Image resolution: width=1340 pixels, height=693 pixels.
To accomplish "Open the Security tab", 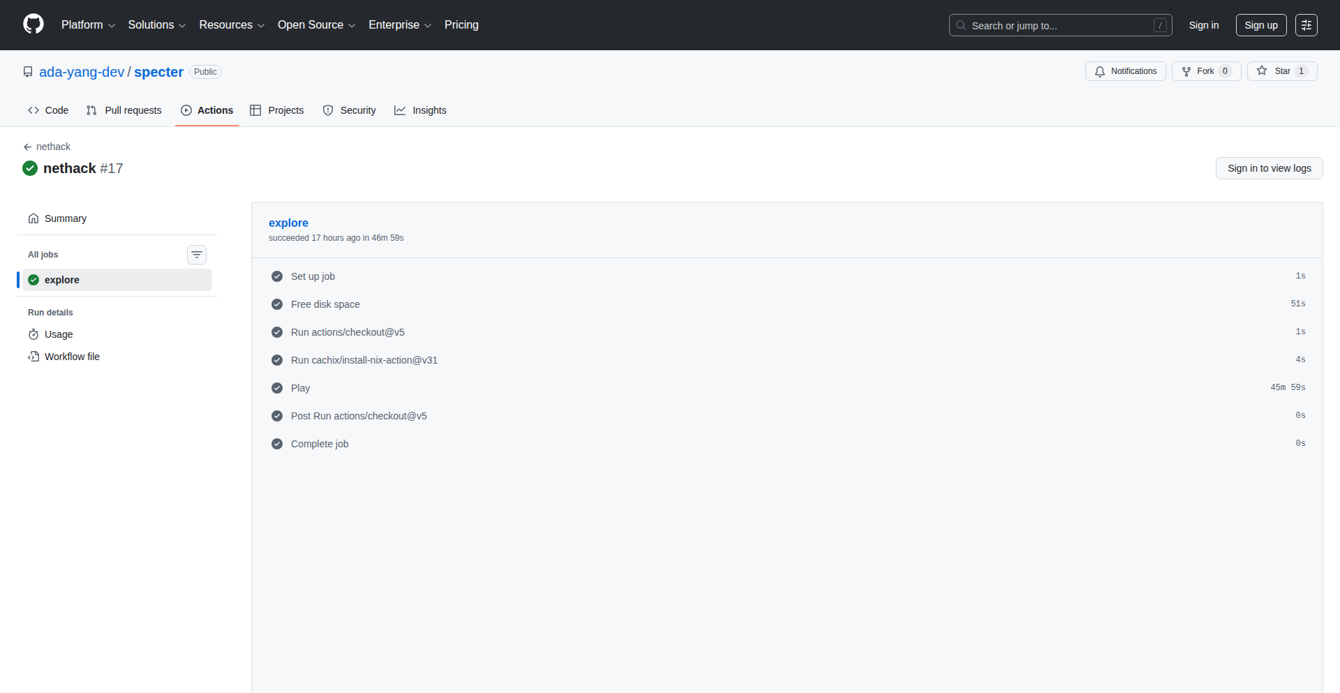I will point(349,110).
